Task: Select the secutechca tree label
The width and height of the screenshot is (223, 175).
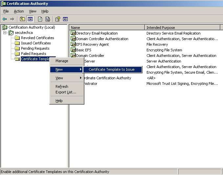Action: pyautogui.click(x=24, y=33)
